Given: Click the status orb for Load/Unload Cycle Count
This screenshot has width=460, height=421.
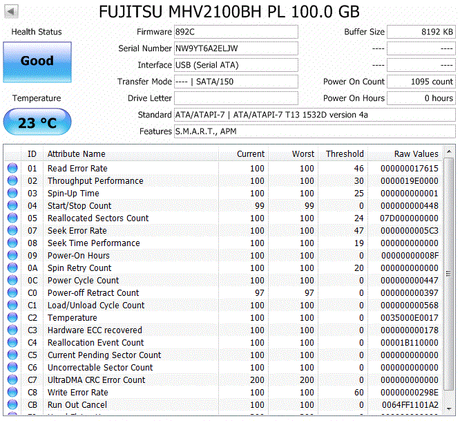Looking at the screenshot, I should click(x=12, y=305).
